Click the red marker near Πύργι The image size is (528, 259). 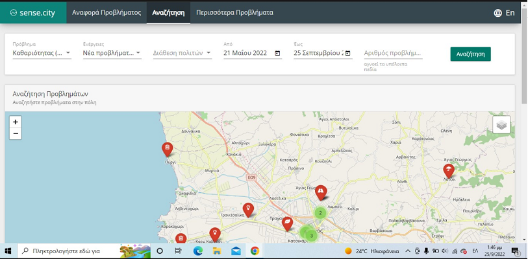(x=167, y=149)
